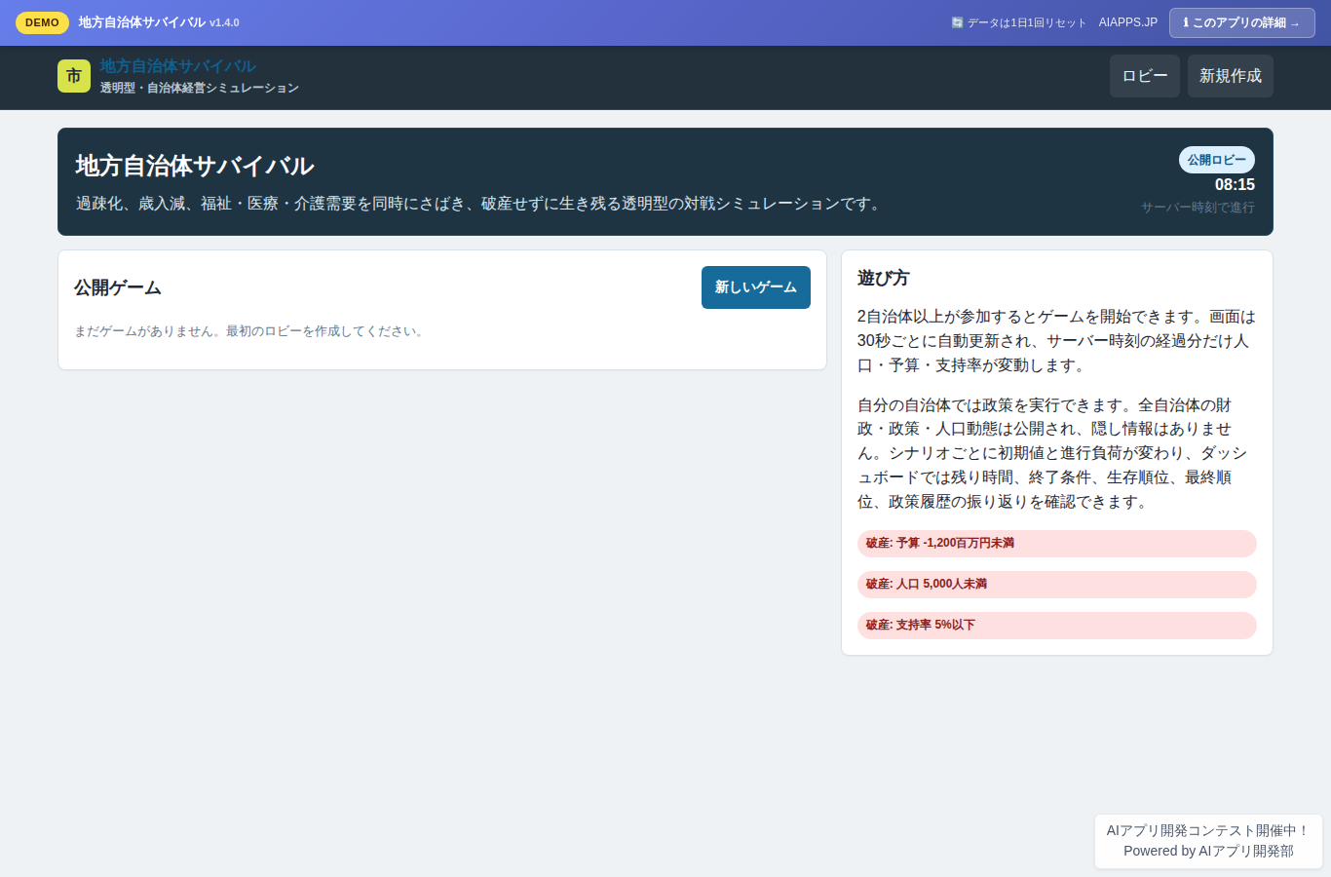Click the 遊び方 paragraph starting 自分の自治体では
The image size is (1331, 877).
pos(1057,453)
